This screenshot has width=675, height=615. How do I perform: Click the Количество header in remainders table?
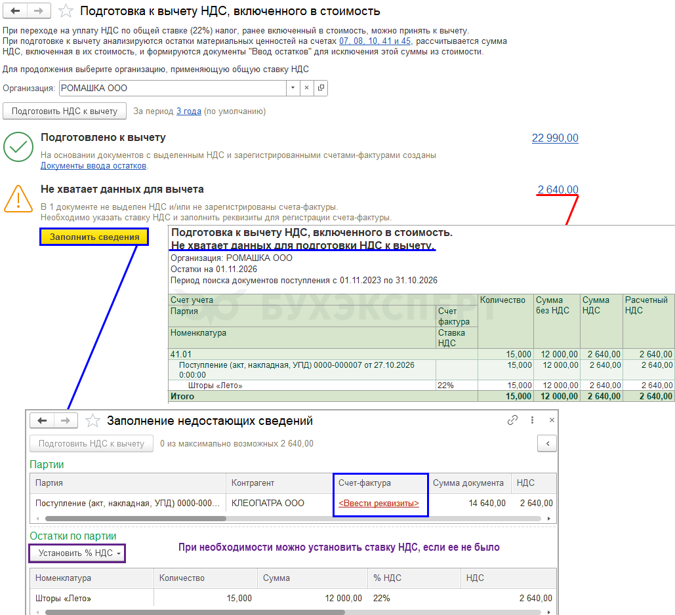[x=205, y=578]
